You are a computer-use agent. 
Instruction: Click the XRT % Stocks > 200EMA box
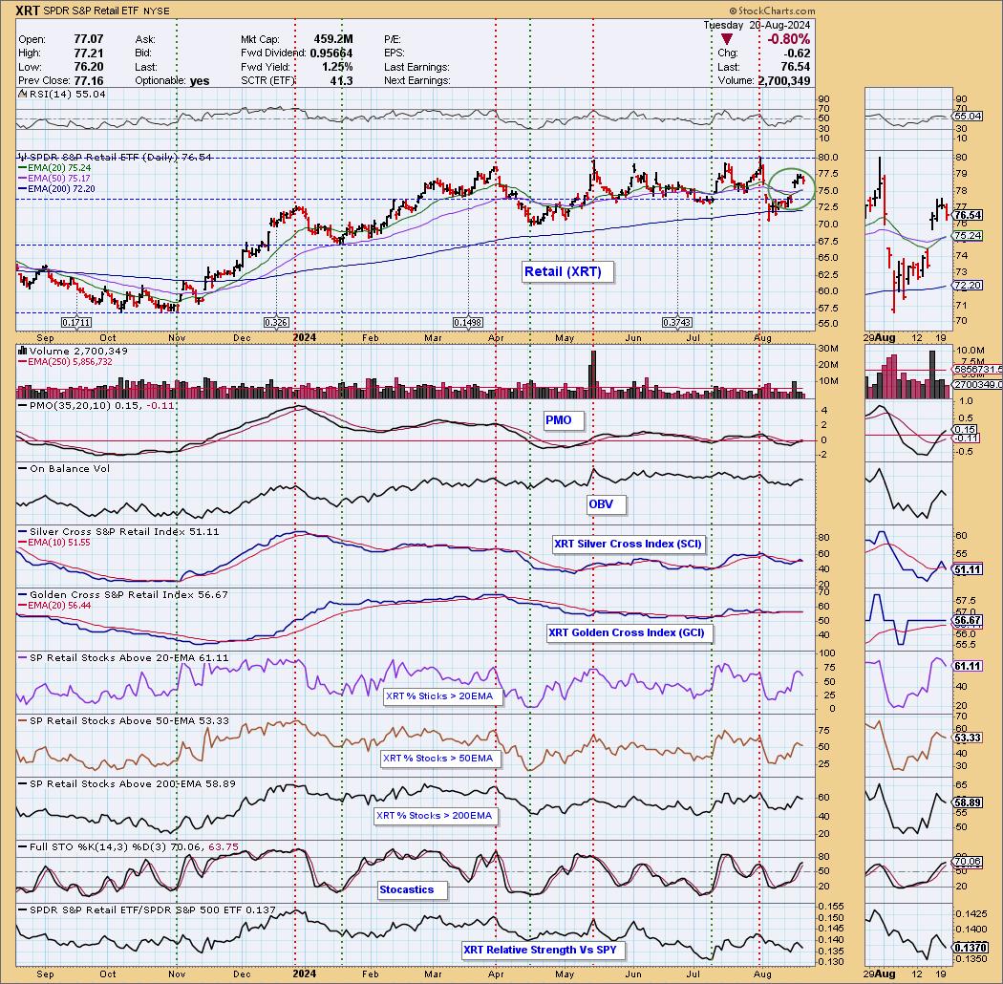tap(435, 816)
